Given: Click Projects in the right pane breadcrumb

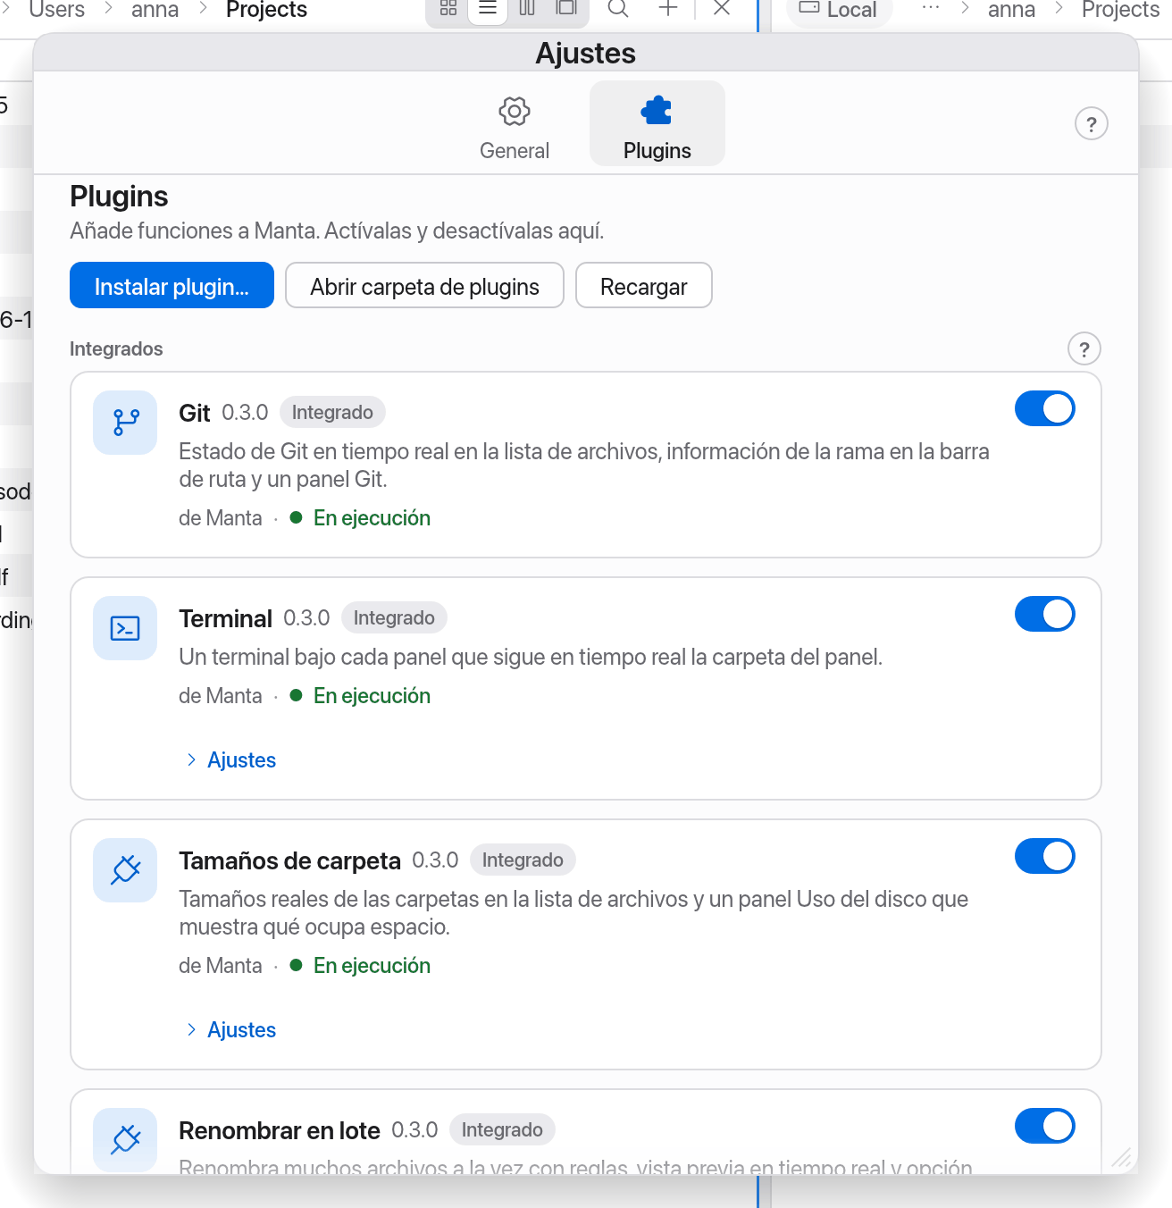Looking at the screenshot, I should 1120,10.
